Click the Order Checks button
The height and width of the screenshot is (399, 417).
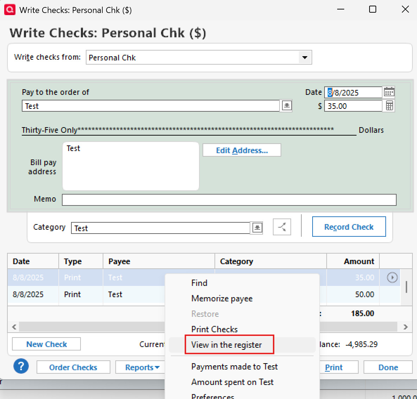click(x=73, y=367)
